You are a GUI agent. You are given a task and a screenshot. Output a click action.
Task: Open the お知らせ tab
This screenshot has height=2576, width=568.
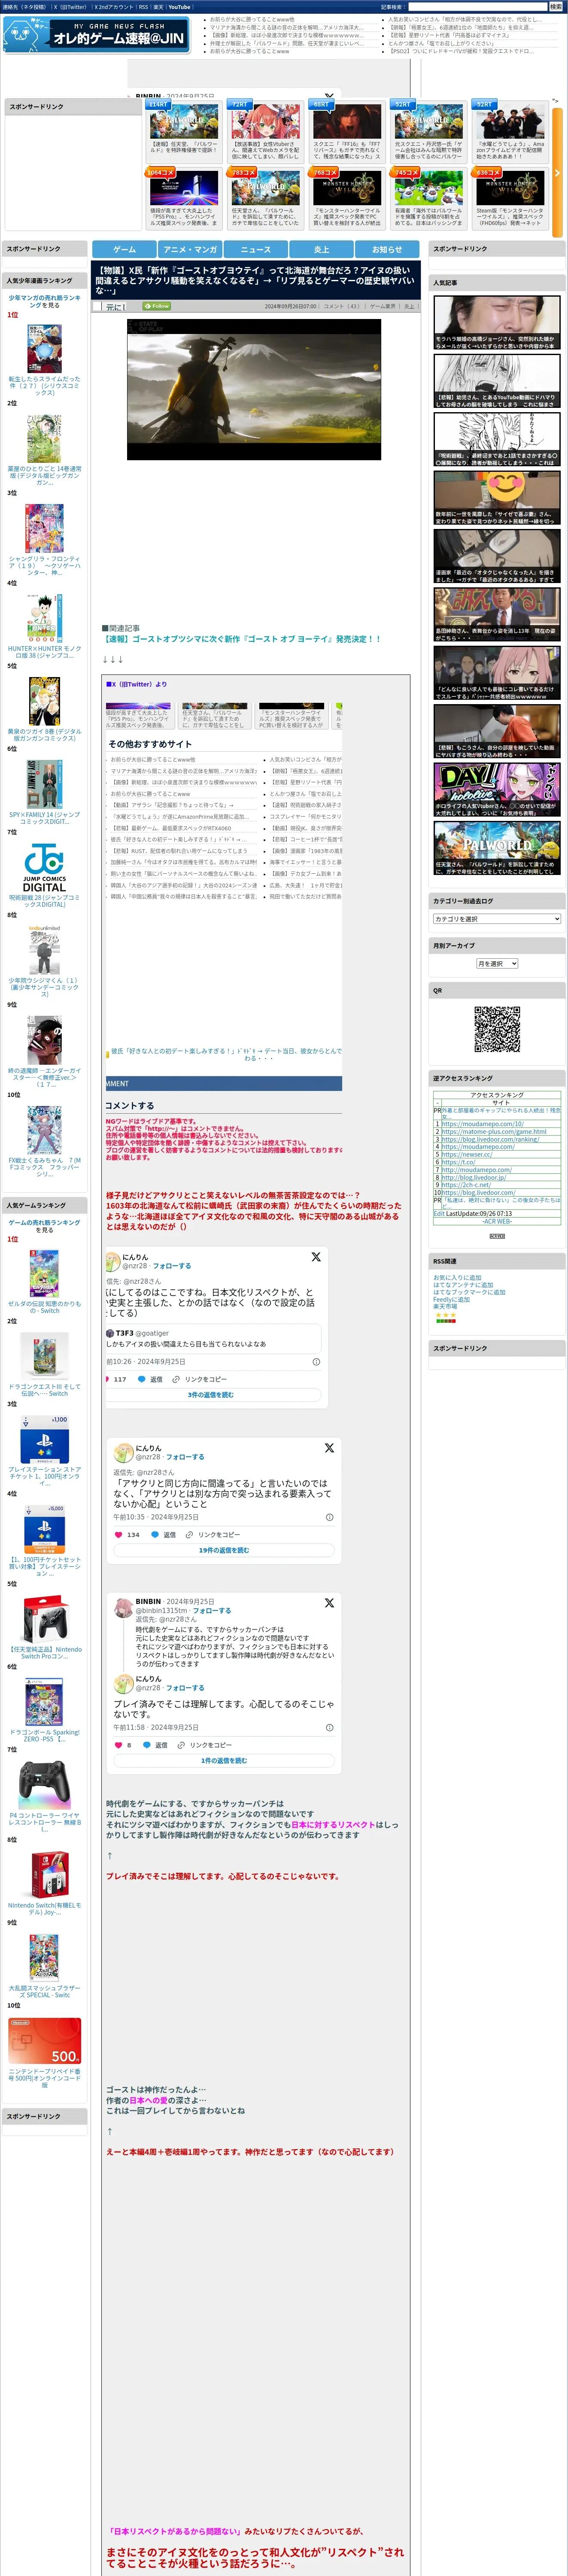(x=387, y=249)
